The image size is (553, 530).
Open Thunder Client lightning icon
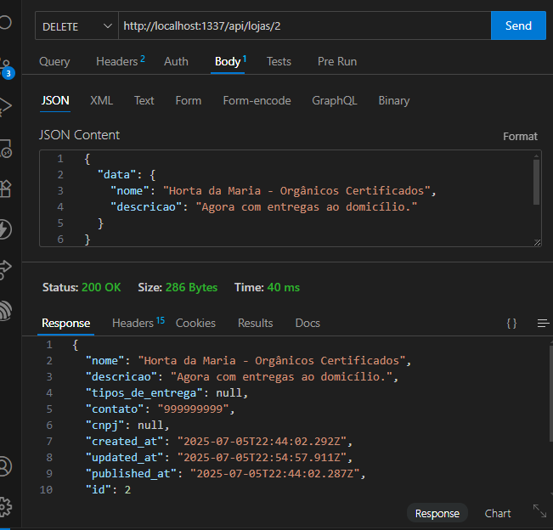5,229
